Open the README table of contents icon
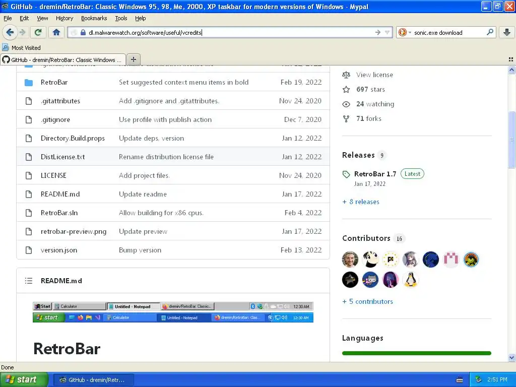The width and height of the screenshot is (516, 387). pyautogui.click(x=29, y=281)
